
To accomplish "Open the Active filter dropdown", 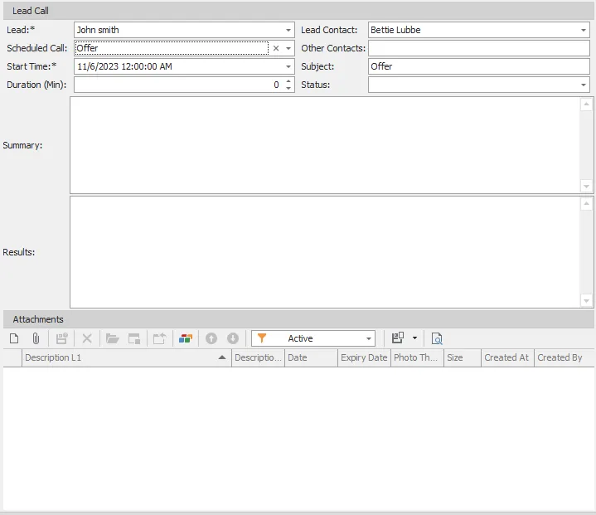I will 369,338.
